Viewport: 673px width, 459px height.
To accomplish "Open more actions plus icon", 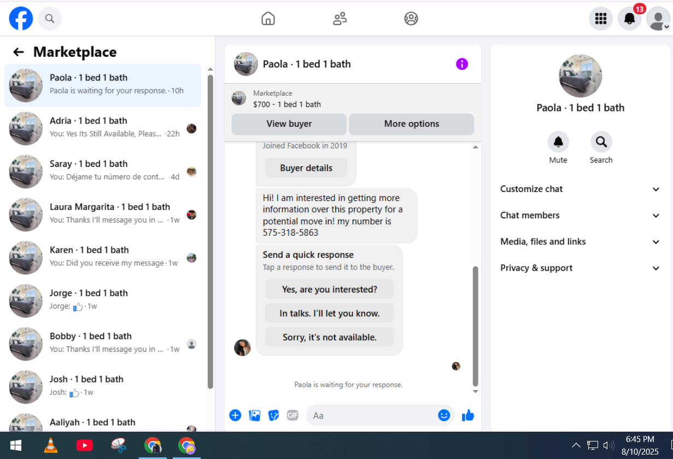I will (x=235, y=415).
